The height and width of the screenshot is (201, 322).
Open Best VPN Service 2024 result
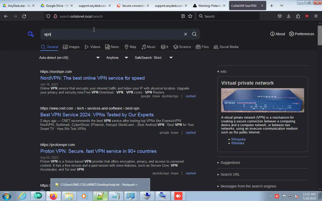coord(97,115)
